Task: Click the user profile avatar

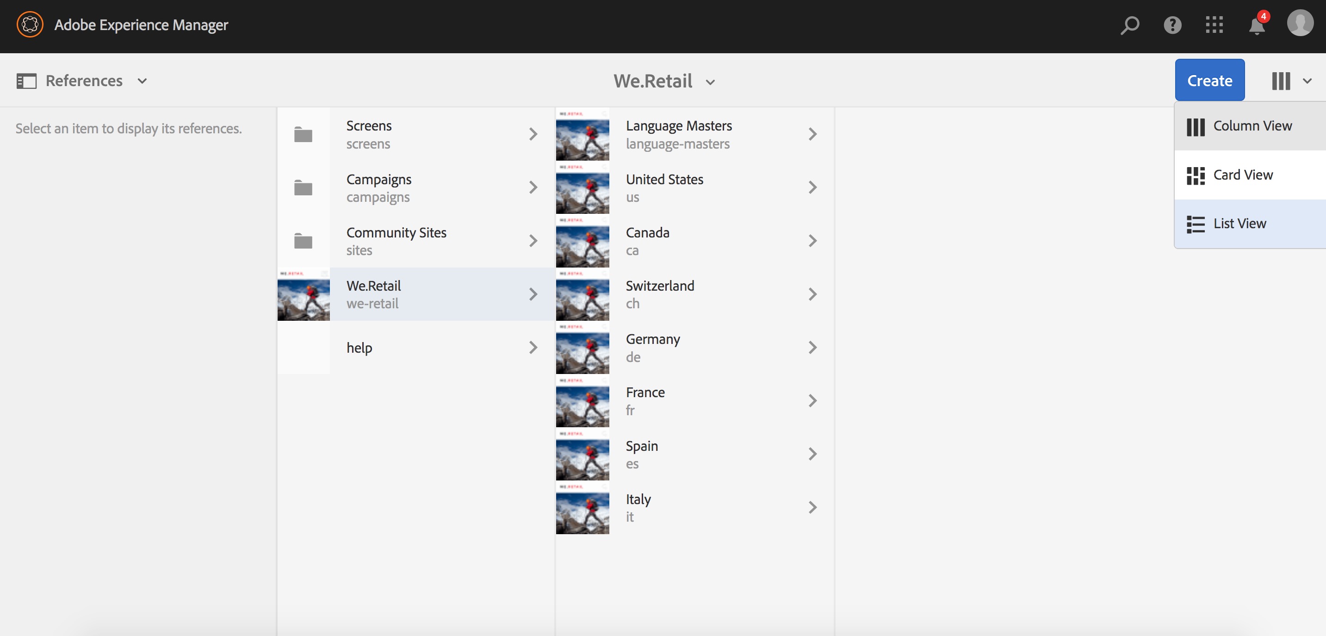Action: (1300, 24)
